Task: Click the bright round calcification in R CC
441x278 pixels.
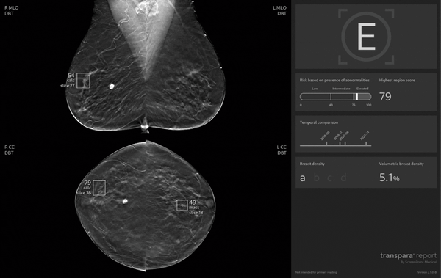Action: click(125, 201)
